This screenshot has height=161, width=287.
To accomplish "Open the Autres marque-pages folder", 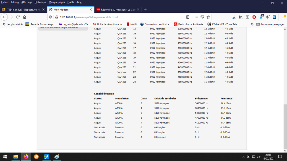I will [269, 24].
